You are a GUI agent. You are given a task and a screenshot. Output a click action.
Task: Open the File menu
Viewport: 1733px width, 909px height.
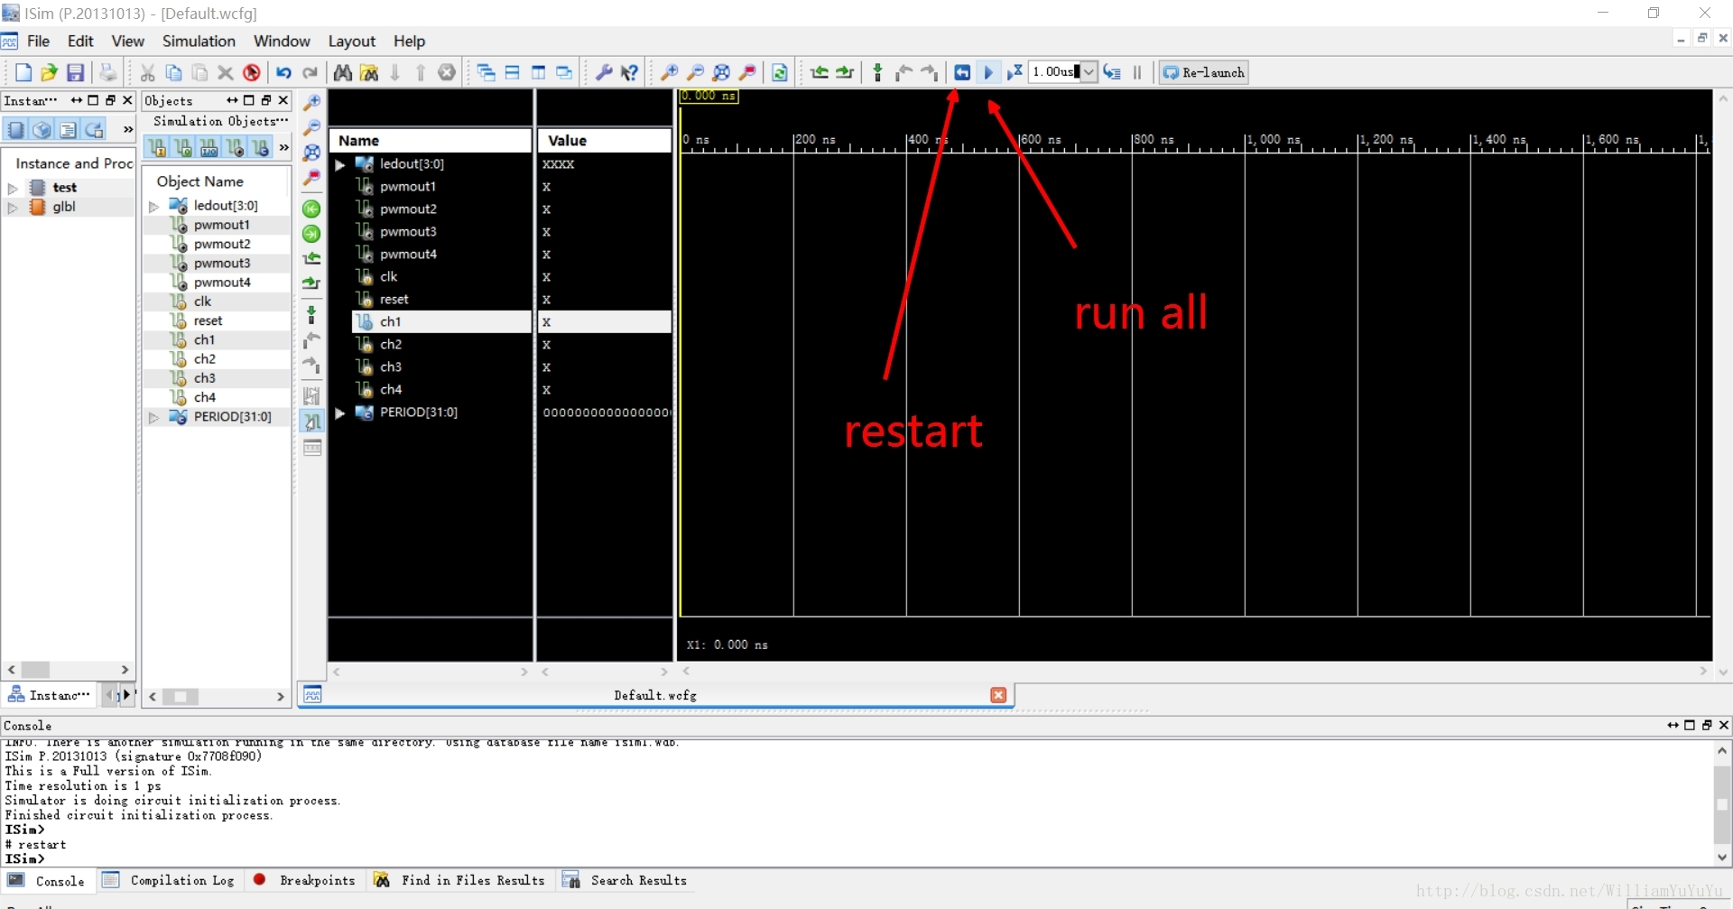(x=39, y=42)
